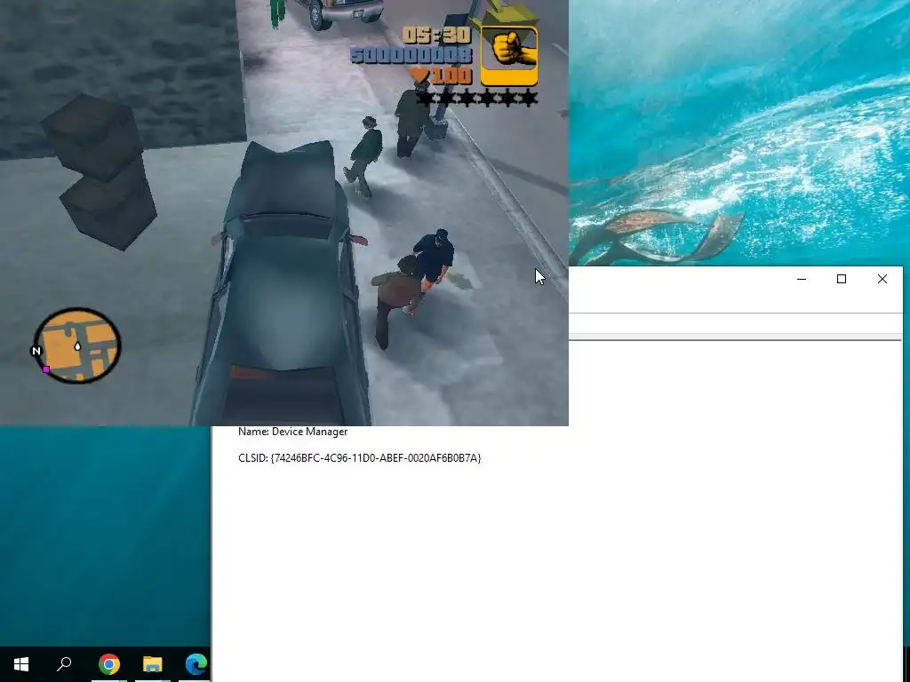Select the 'Name: Device Manager' text line
The height and width of the screenshot is (682, 910).
coord(293,432)
